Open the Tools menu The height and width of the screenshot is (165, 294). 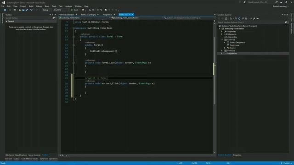[x=54, y=6]
